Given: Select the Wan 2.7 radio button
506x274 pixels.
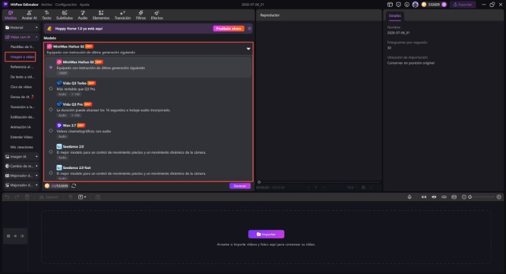Looking at the screenshot, I should coord(51,131).
